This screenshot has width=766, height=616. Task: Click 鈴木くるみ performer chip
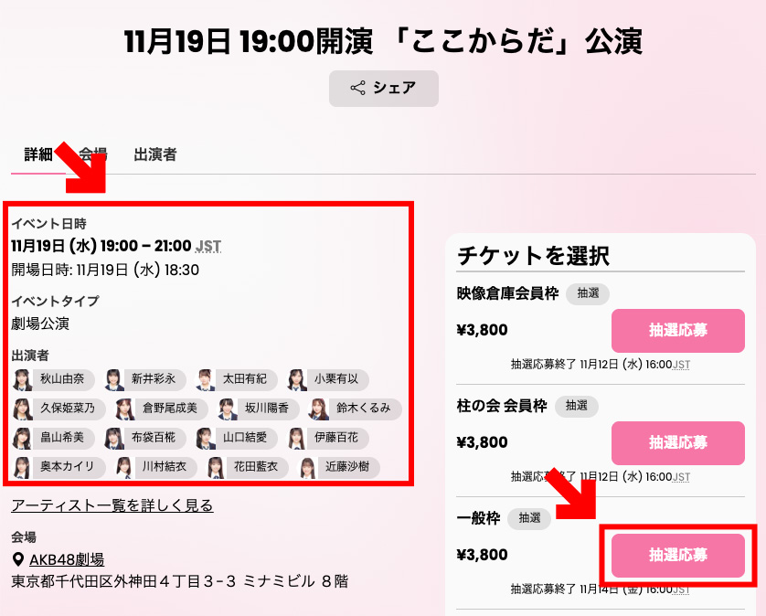click(x=356, y=409)
